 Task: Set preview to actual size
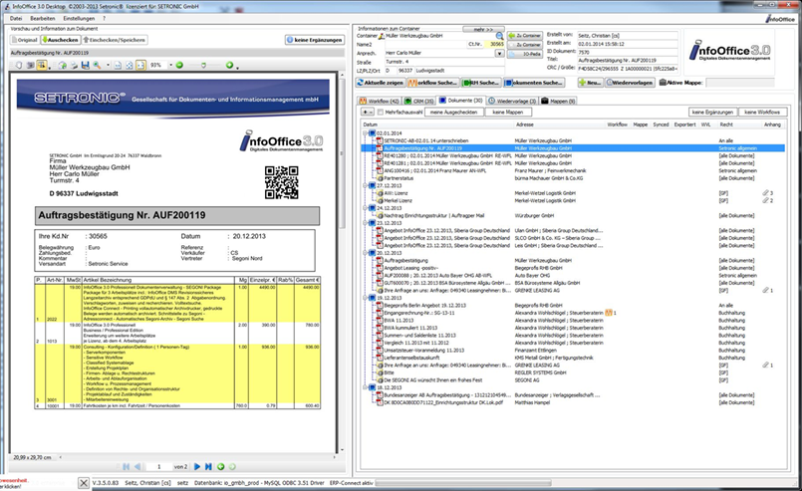pos(118,66)
